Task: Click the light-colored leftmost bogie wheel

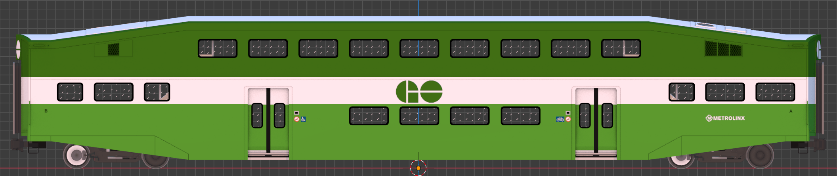Action: tap(76, 155)
